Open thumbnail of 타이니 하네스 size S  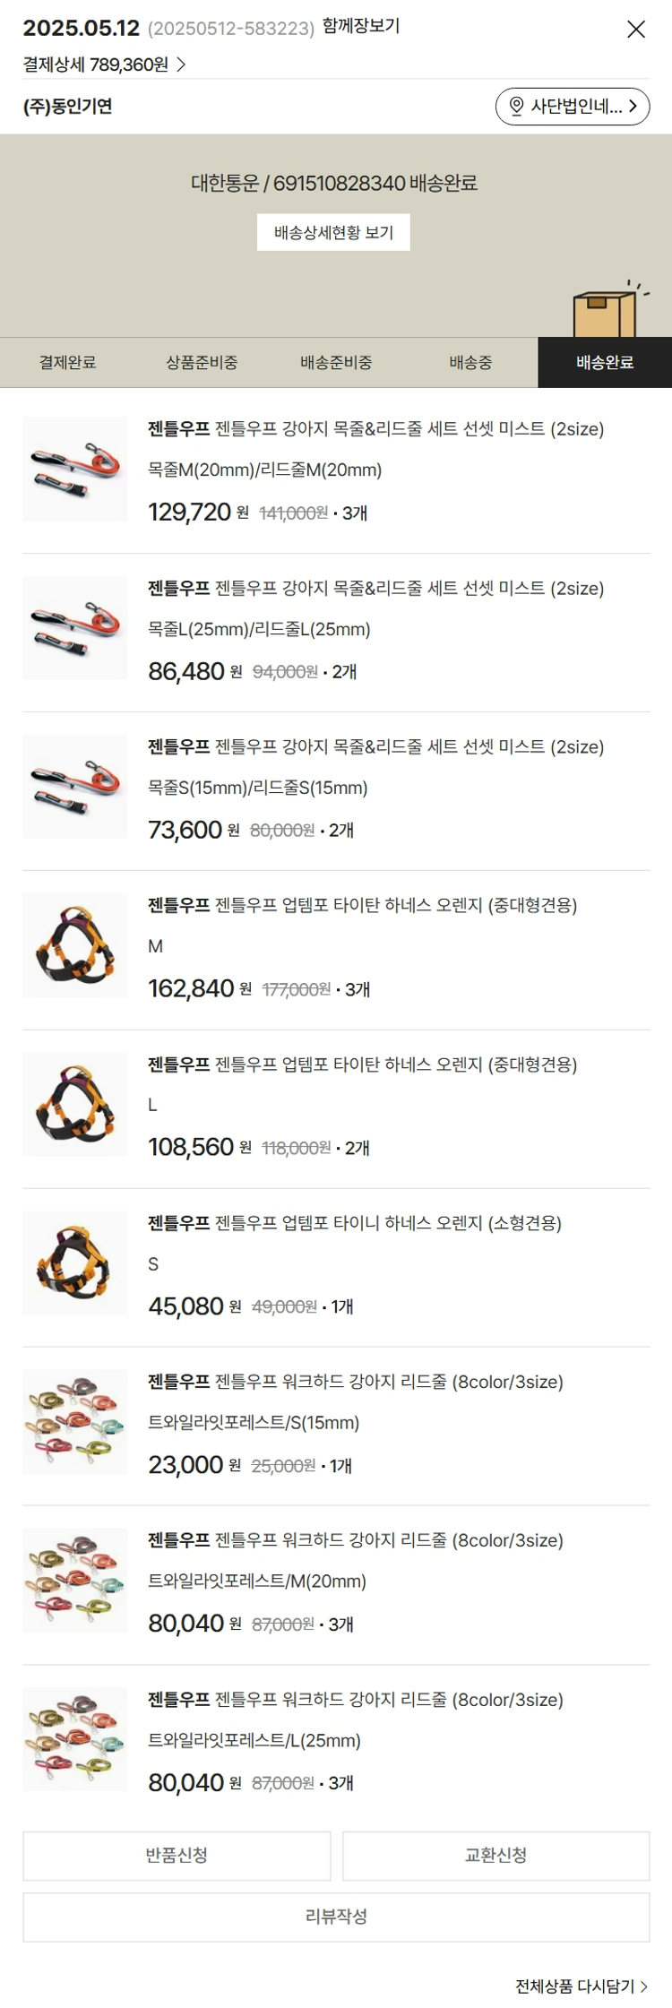click(x=75, y=1263)
